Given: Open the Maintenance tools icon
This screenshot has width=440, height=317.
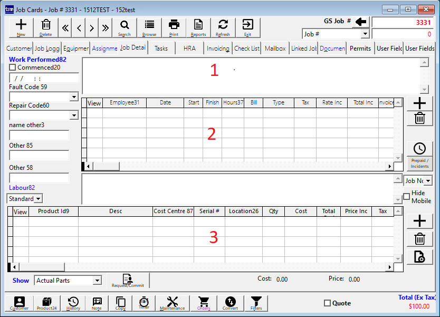Looking at the screenshot, I should coord(173,303).
